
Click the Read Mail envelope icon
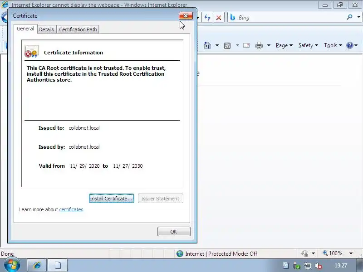coord(246,45)
